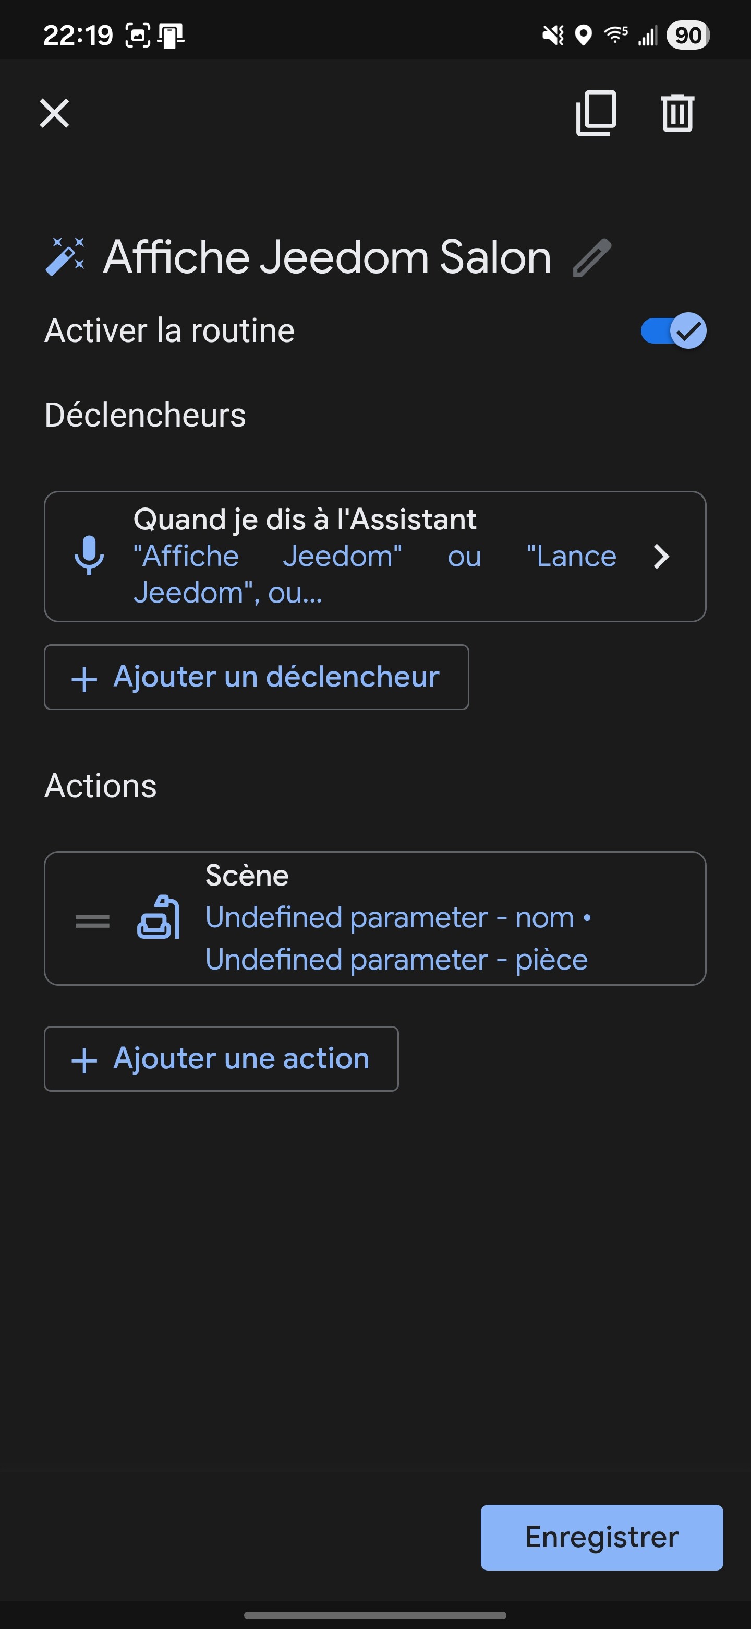This screenshot has width=751, height=1629.
Task: Tap the Undefined parameter - pièce text
Action: (x=396, y=960)
